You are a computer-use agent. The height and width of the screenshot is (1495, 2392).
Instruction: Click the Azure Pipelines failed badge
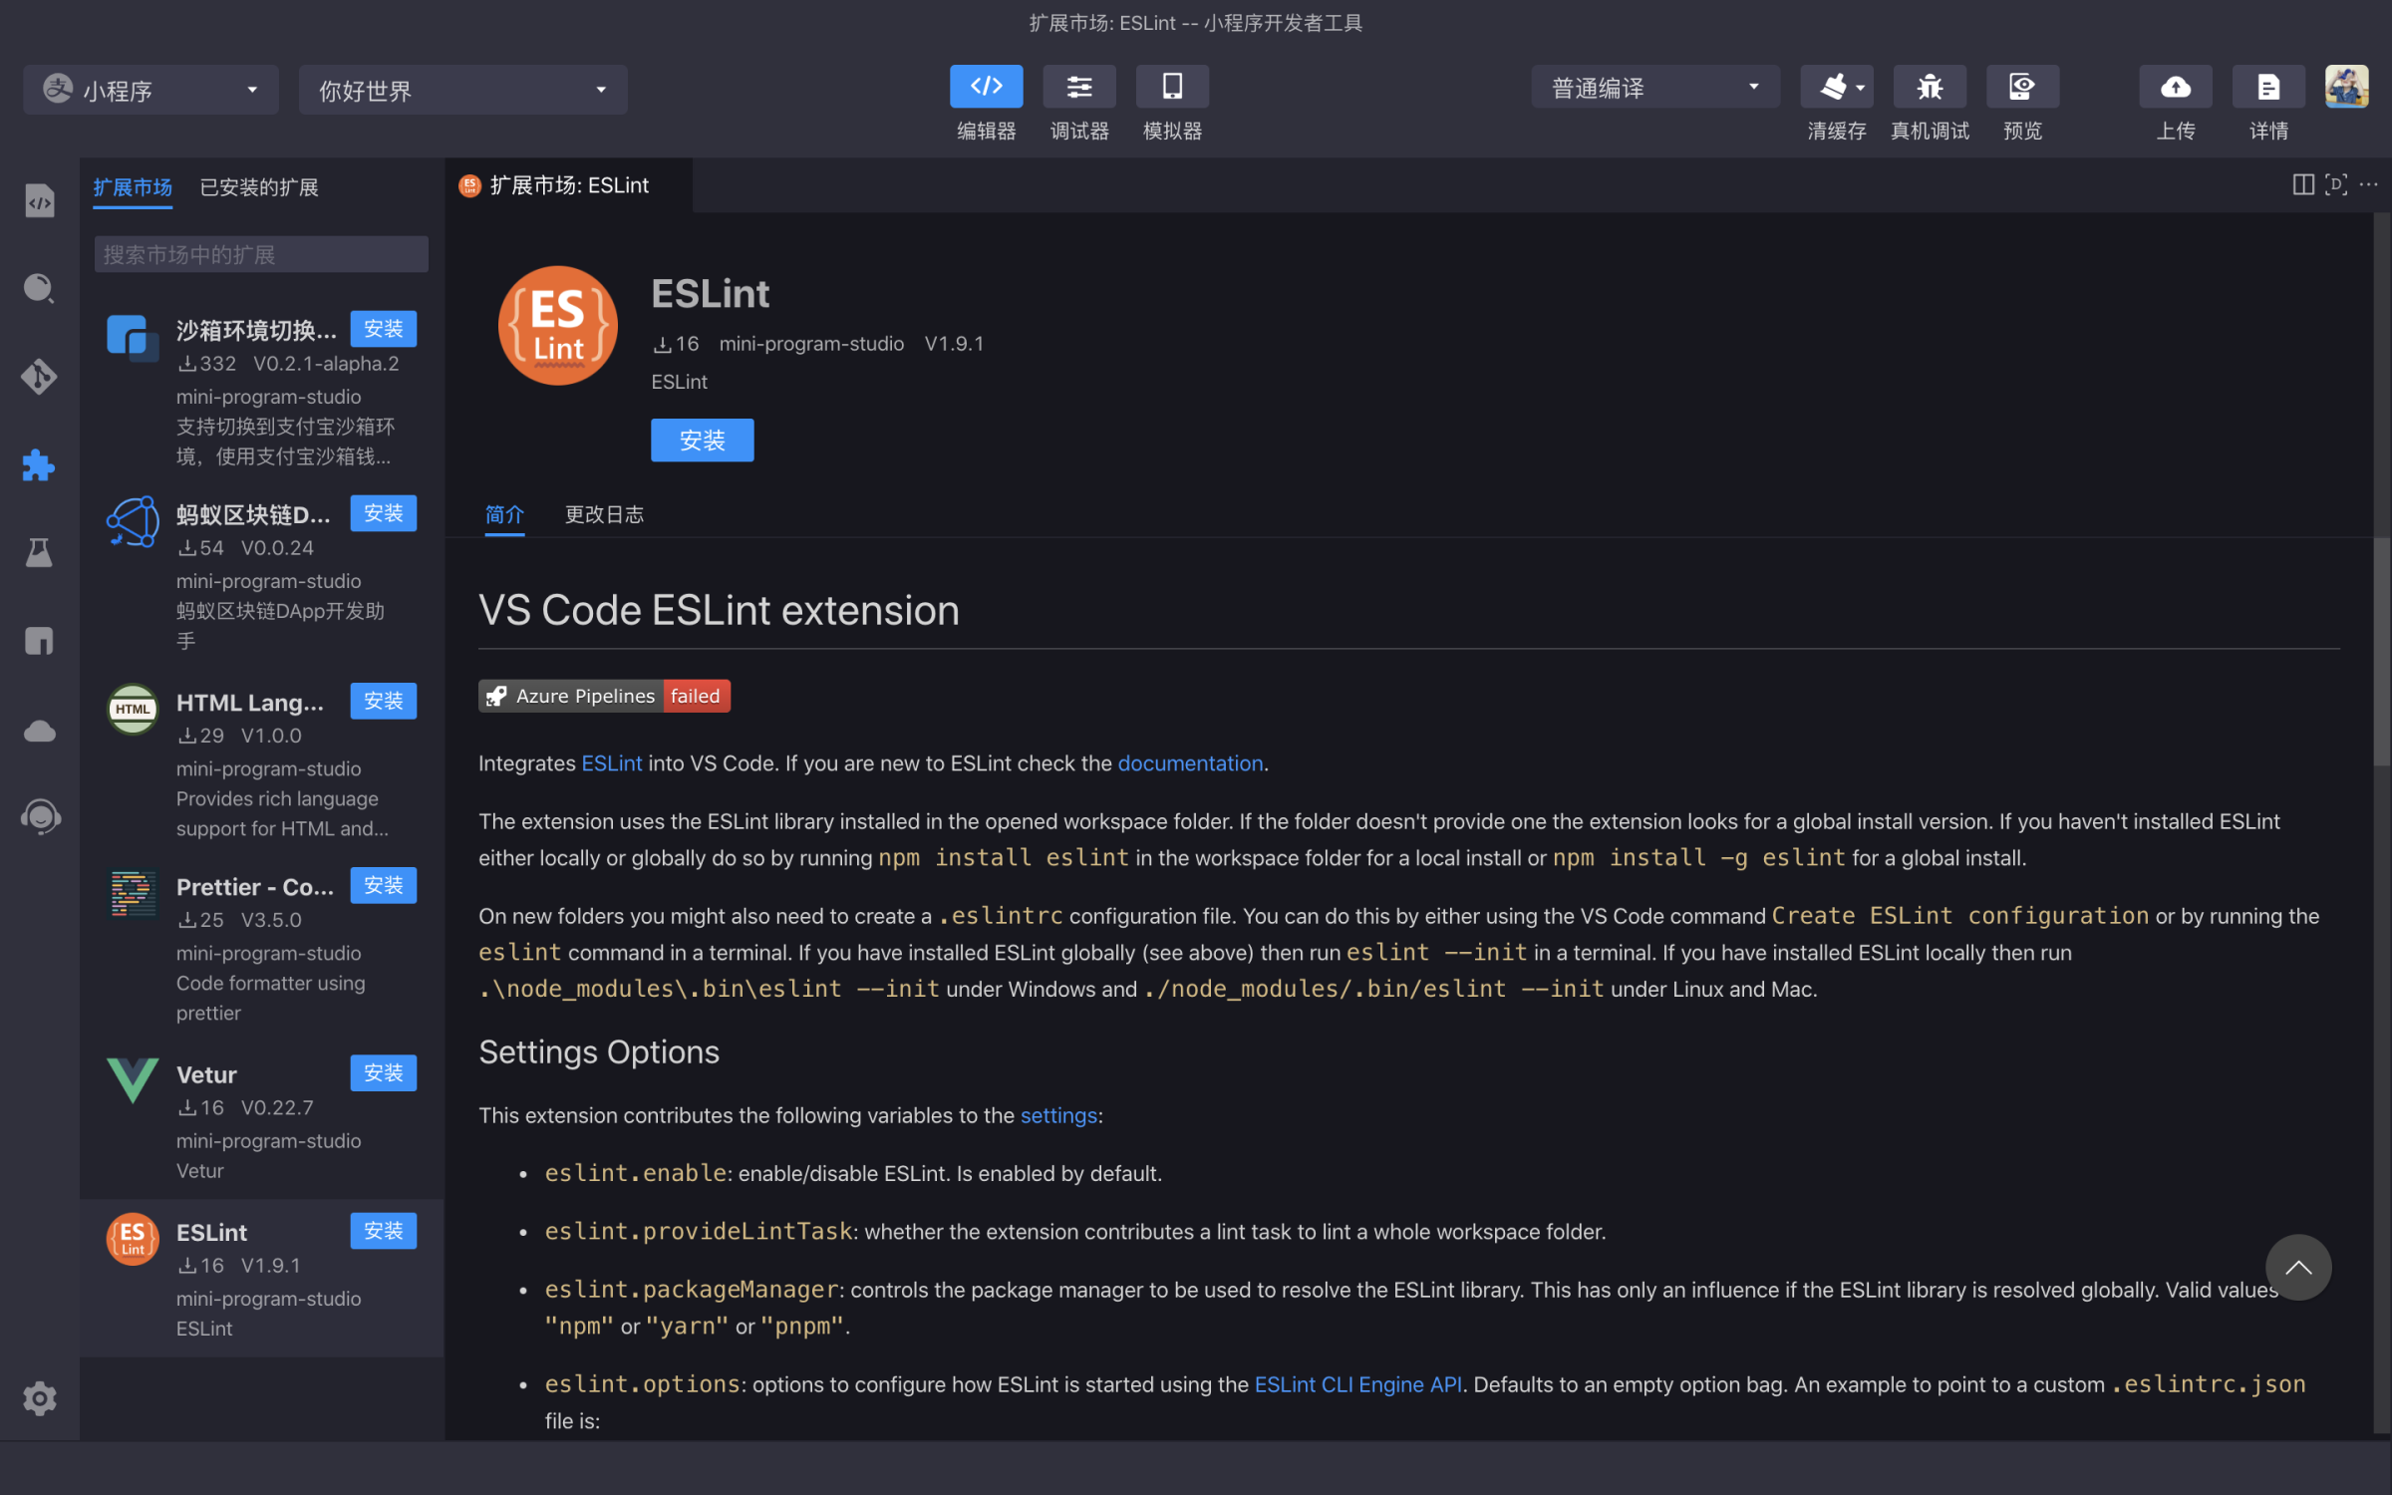click(604, 696)
